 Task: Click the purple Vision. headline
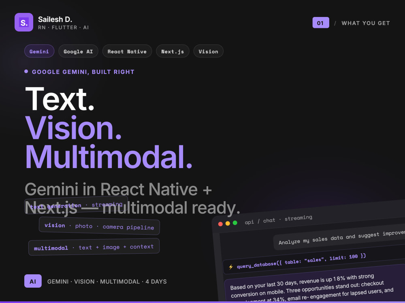click(x=74, y=128)
